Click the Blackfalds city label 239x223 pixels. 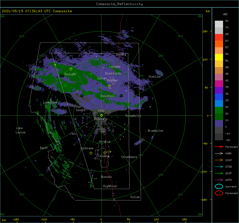pos(113,73)
